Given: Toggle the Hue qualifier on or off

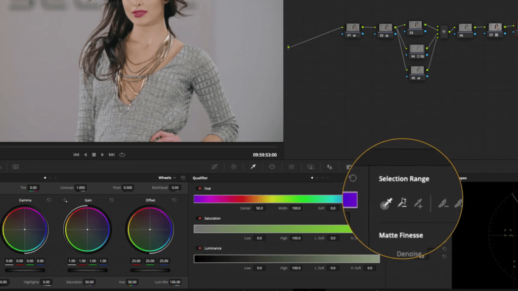Looking at the screenshot, I should coord(200,188).
